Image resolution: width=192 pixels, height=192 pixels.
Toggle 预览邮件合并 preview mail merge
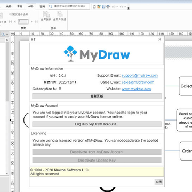click(19, 14)
